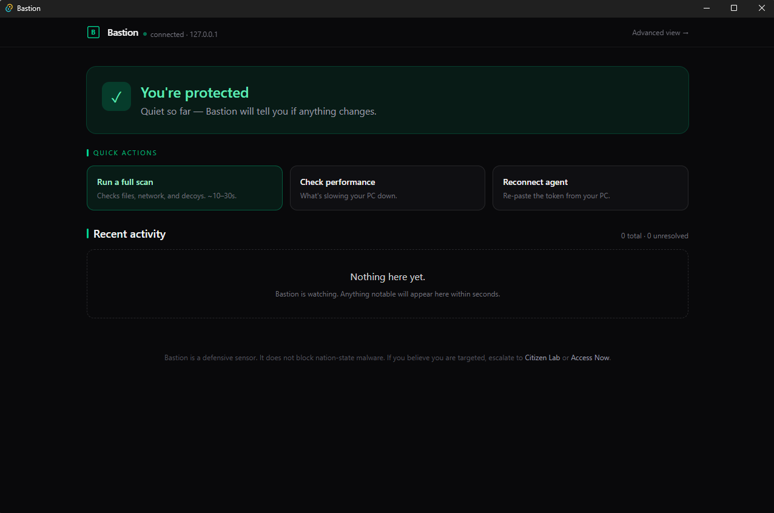Click the "connected · 127.0.0.1" status text

[x=184, y=35]
